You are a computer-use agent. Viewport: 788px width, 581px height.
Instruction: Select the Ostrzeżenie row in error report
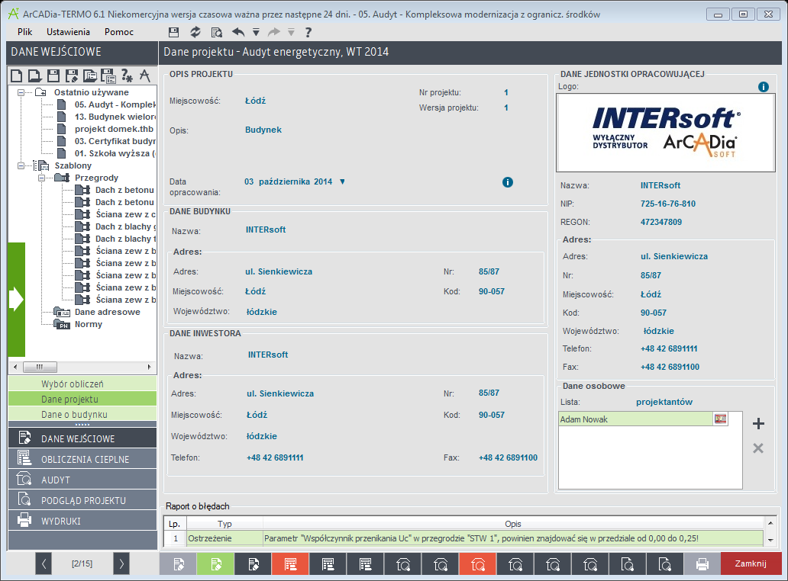coord(463,538)
